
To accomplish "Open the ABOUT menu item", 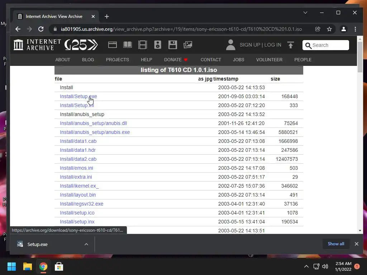I will click(62, 60).
